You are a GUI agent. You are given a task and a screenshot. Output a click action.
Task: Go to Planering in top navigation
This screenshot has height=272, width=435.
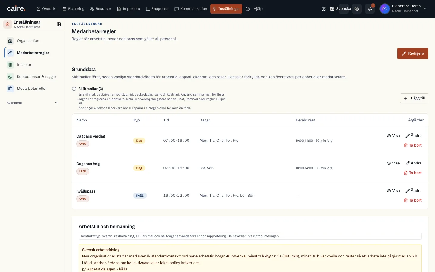click(x=73, y=9)
